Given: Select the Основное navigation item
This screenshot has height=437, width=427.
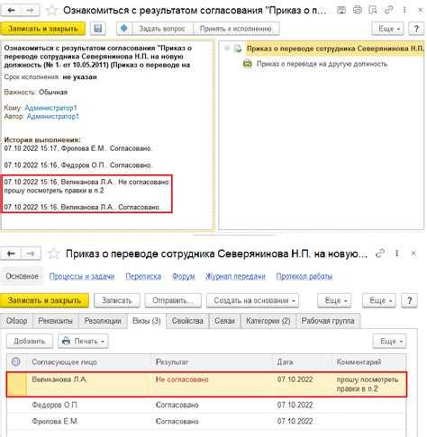Looking at the screenshot, I should [22, 276].
